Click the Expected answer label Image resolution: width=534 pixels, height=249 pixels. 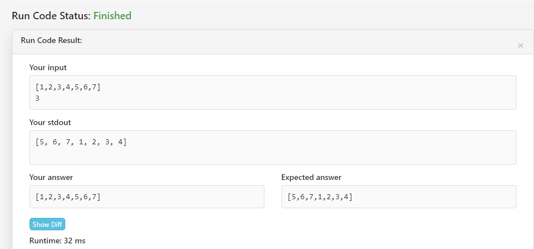pos(312,177)
